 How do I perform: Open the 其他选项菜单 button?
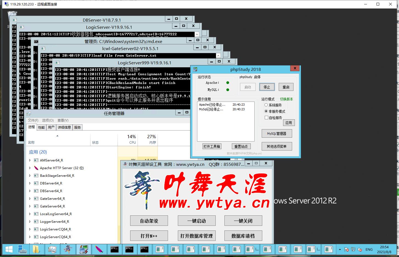coord(277,146)
